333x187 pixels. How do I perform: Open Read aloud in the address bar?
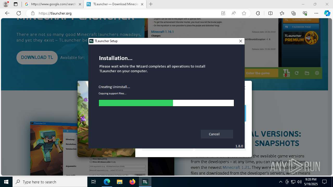[234, 13]
